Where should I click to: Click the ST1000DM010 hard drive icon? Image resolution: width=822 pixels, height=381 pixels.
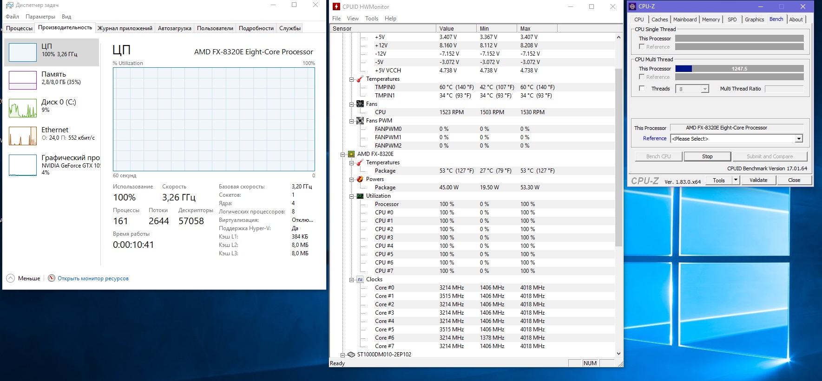point(351,355)
